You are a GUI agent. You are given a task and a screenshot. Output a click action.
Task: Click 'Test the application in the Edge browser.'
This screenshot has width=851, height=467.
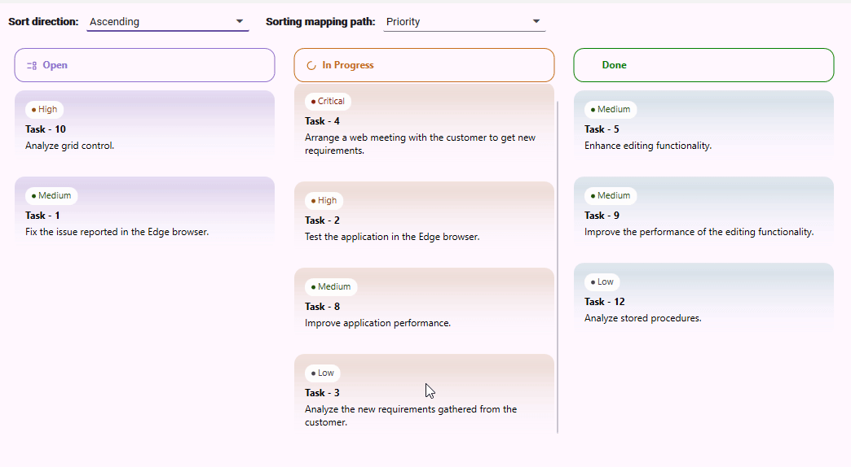392,237
